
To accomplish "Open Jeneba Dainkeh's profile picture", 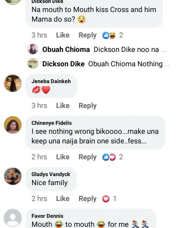I will (13, 83).
